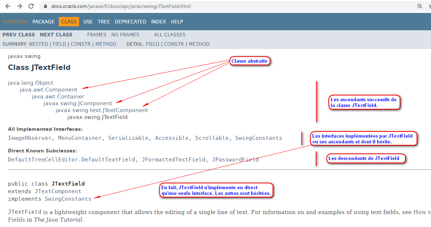
Task: Open the TREE navigation tab
Action: [104, 22]
